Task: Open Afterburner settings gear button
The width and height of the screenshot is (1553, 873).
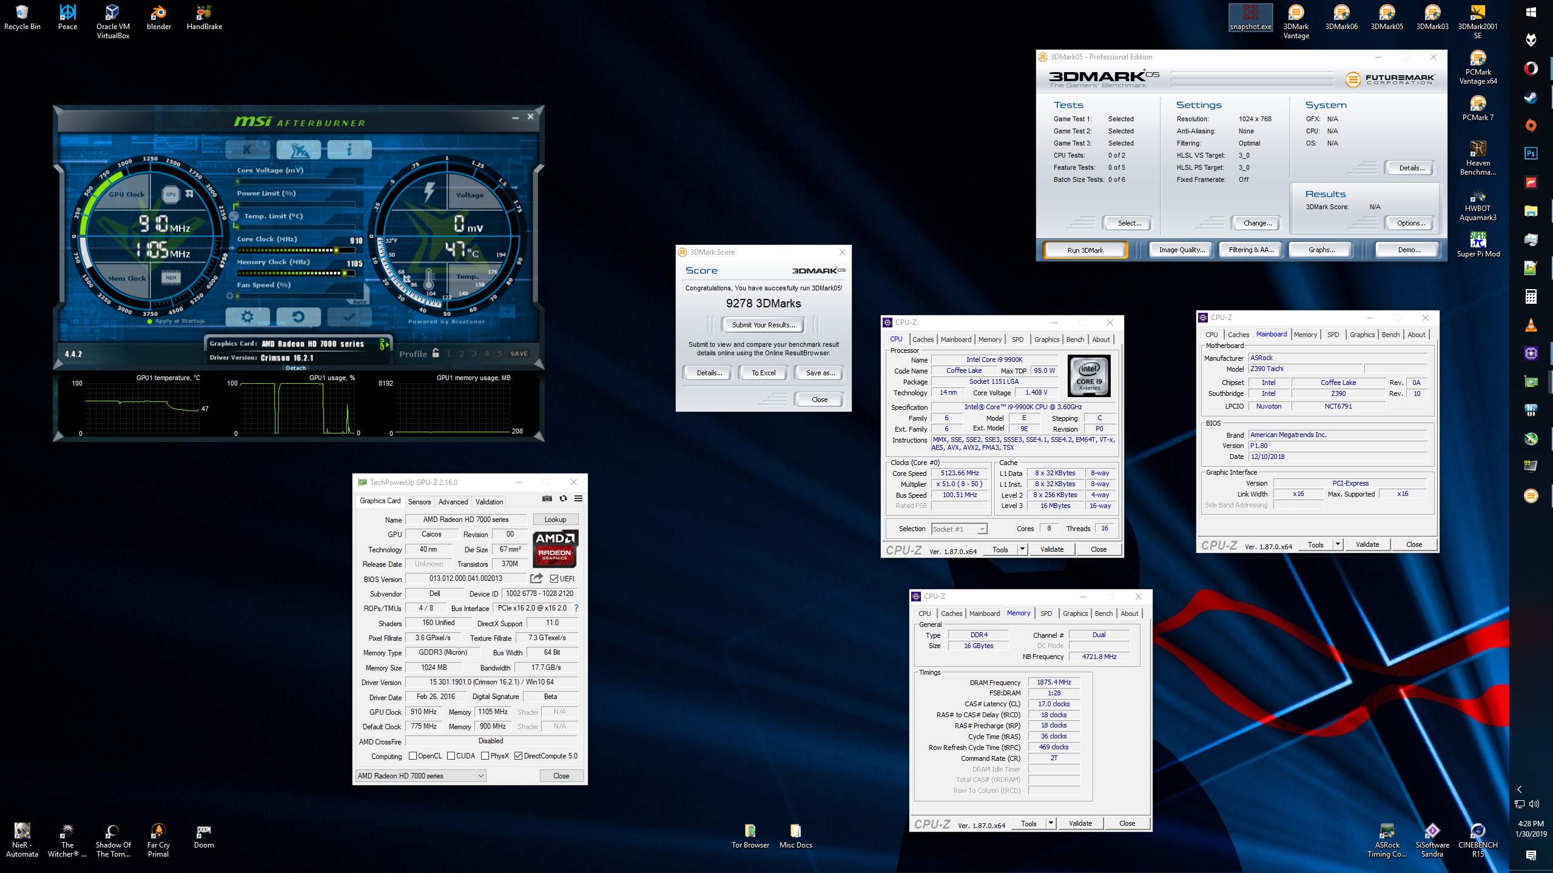Action: click(247, 316)
